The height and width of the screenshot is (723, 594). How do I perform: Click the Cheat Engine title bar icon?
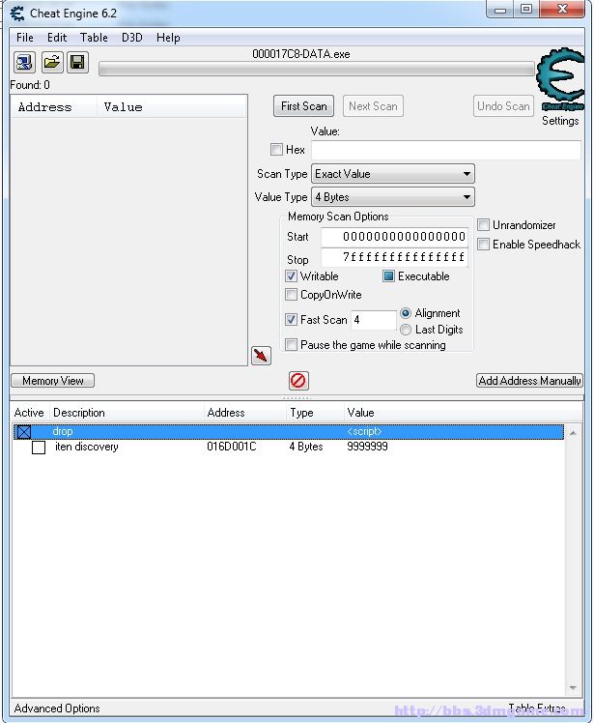[x=17, y=14]
